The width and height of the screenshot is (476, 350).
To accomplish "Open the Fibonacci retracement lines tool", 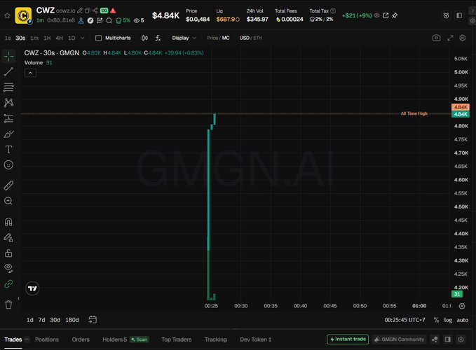I will [x=8, y=87].
